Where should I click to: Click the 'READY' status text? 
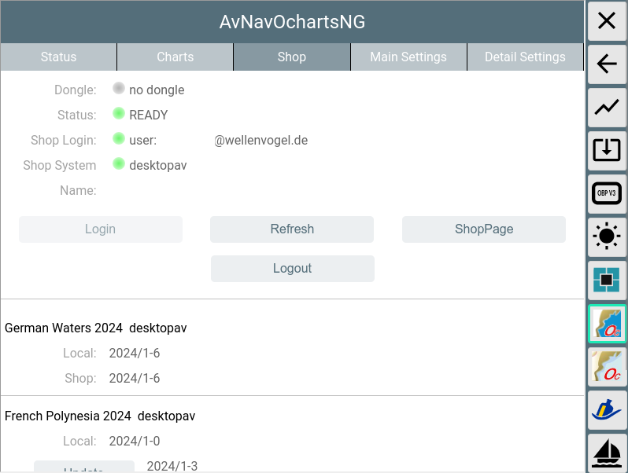148,115
